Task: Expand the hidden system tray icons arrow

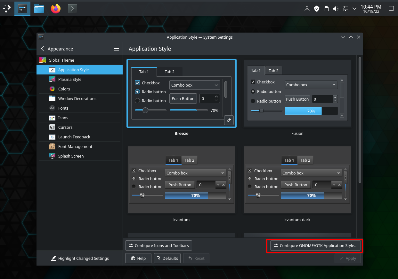Action: (x=354, y=9)
